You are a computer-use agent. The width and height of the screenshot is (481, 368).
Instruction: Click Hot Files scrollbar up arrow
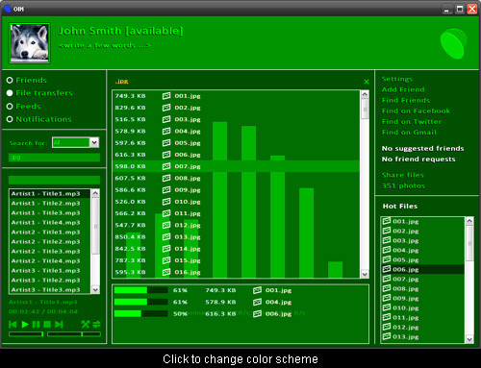[469, 221]
